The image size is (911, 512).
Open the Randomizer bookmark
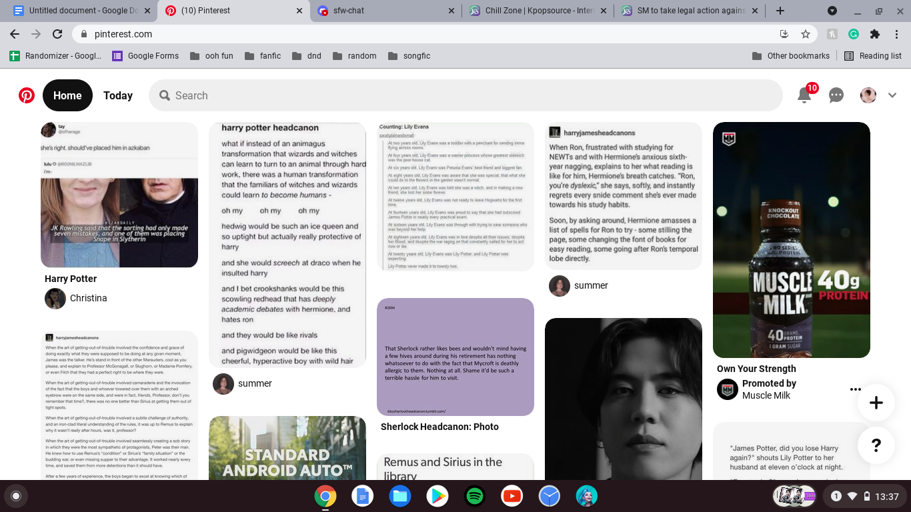[55, 56]
